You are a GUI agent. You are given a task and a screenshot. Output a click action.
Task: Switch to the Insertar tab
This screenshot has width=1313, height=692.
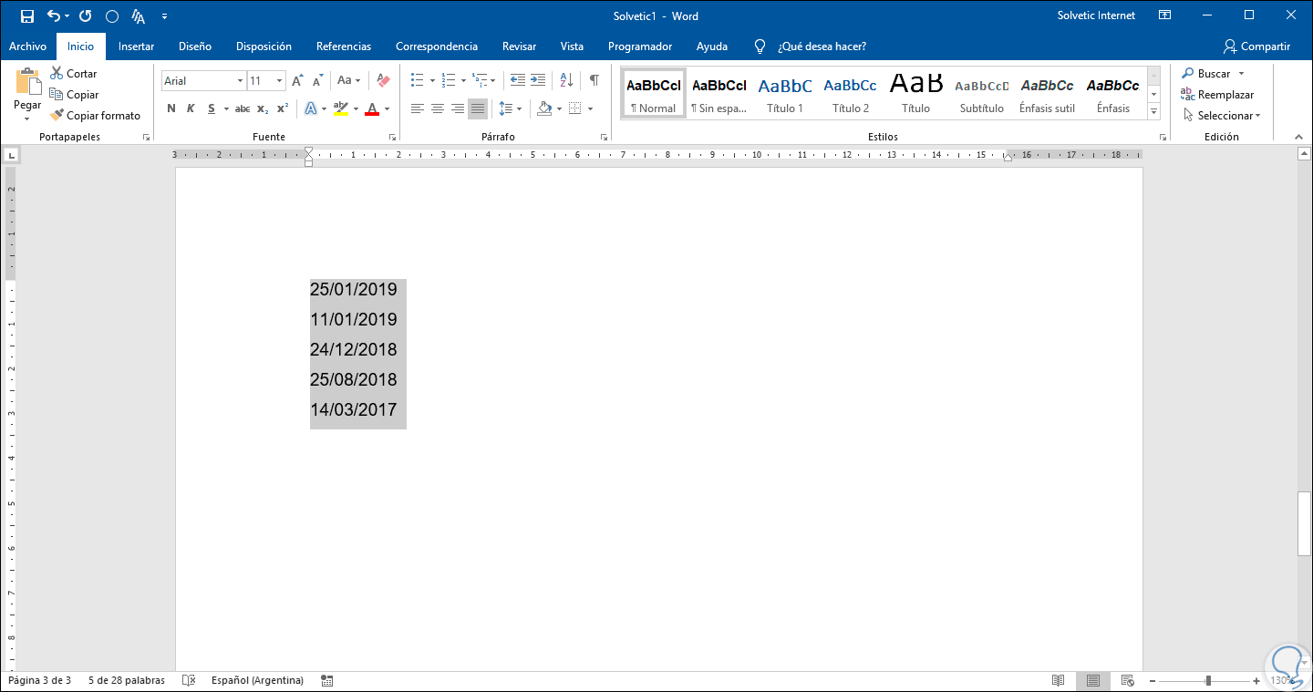tap(136, 46)
